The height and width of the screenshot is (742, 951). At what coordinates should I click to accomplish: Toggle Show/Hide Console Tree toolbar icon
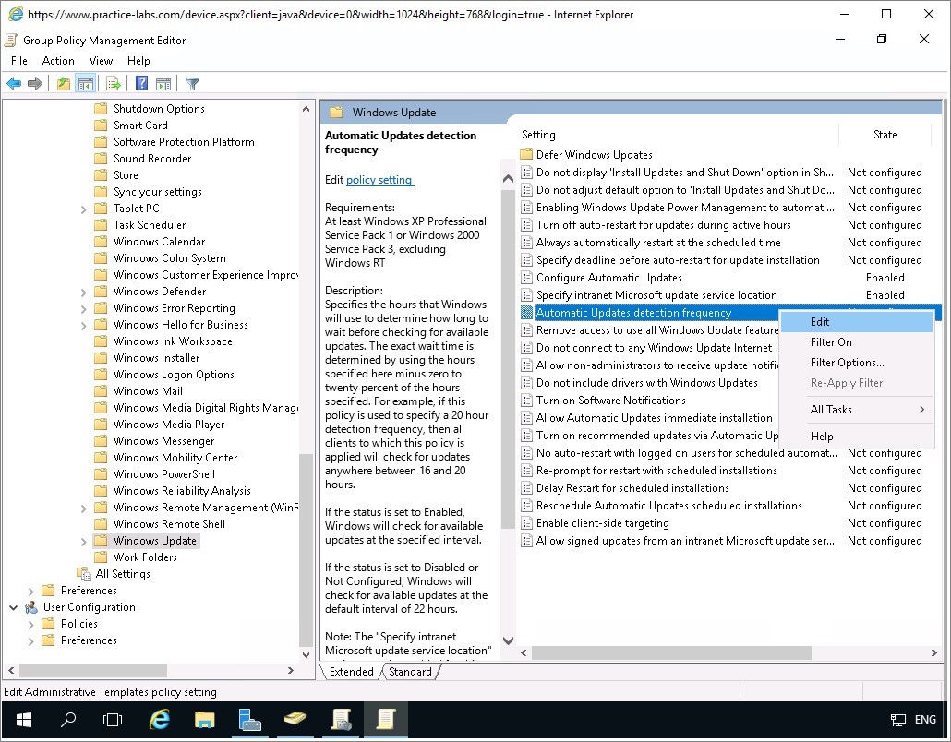86,84
